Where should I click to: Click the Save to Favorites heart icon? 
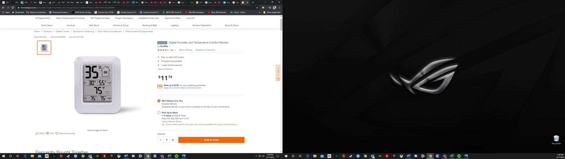(x=57, y=133)
